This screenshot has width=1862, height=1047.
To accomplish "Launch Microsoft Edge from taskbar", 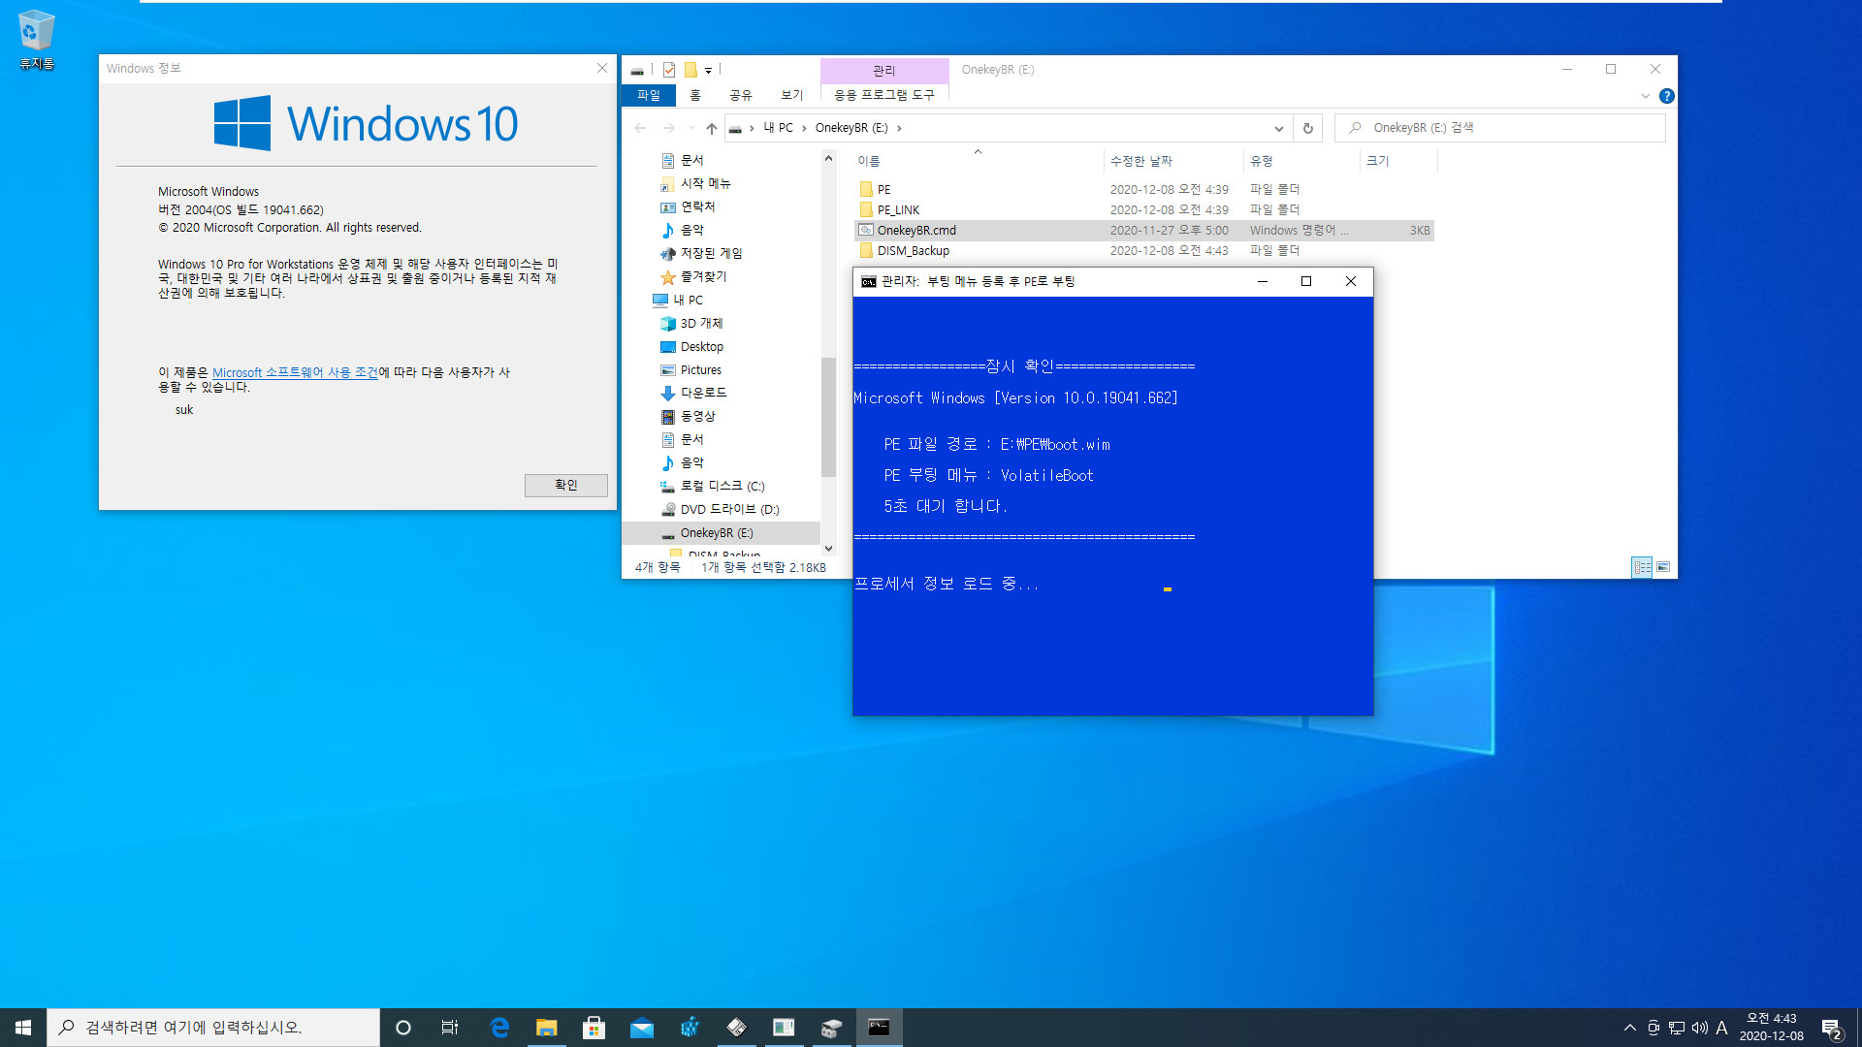I will [499, 1028].
